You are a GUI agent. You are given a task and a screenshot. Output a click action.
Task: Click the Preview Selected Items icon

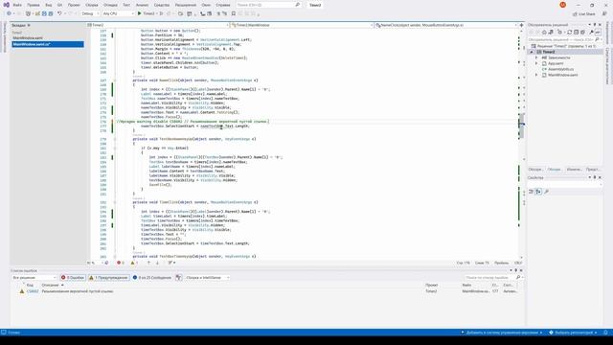click(598, 32)
